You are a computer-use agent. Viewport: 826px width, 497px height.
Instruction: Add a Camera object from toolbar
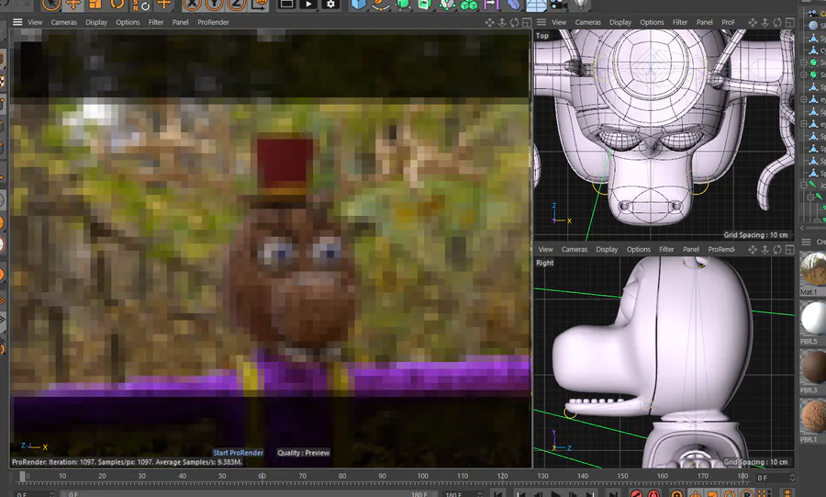[x=557, y=5]
